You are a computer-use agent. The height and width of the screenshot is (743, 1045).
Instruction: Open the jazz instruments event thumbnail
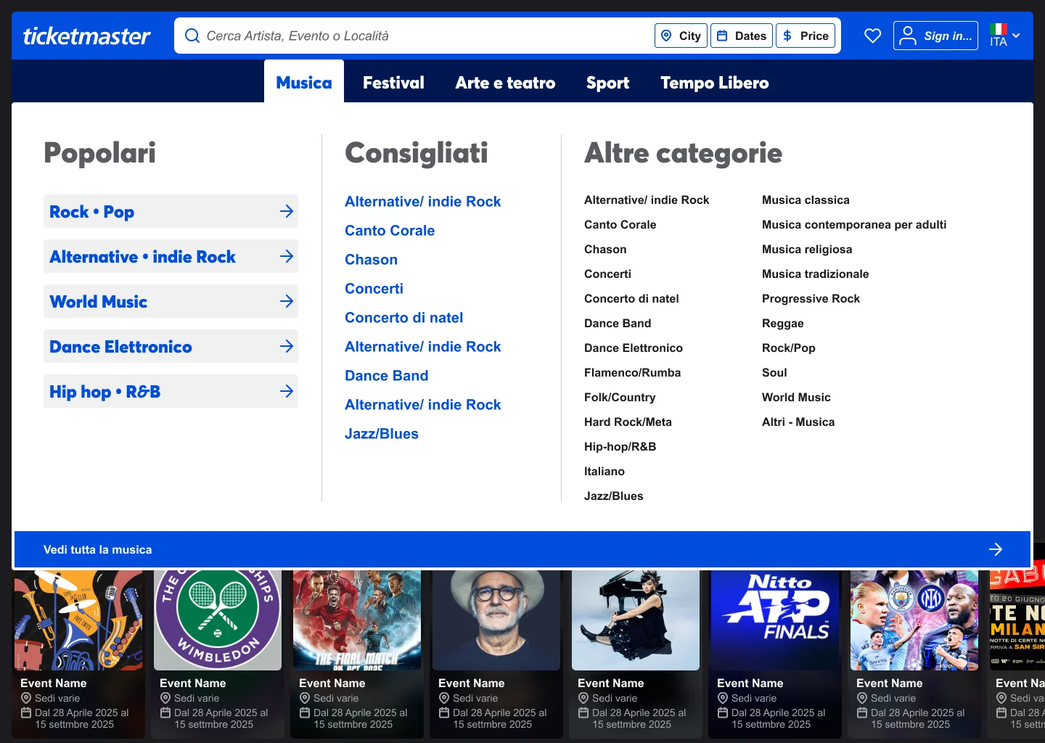pyautogui.click(x=78, y=620)
